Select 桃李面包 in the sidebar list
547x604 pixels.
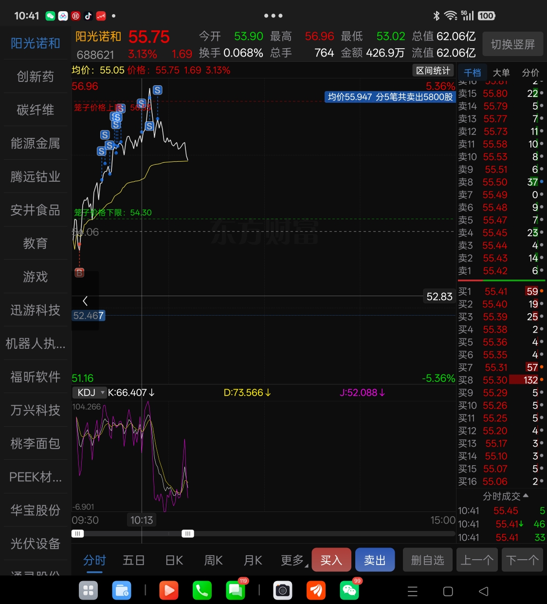[x=36, y=444]
